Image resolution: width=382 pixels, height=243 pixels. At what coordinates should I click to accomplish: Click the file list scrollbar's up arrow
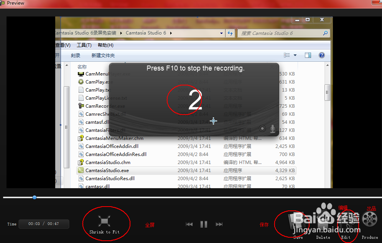[328, 65]
